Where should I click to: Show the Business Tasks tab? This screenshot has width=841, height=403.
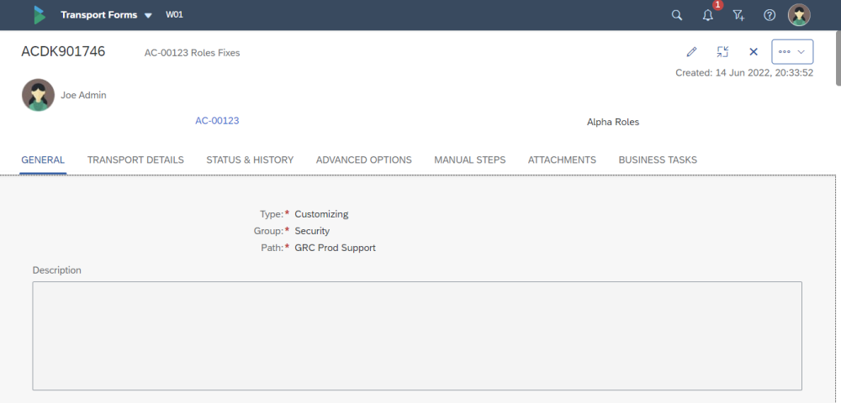658,160
